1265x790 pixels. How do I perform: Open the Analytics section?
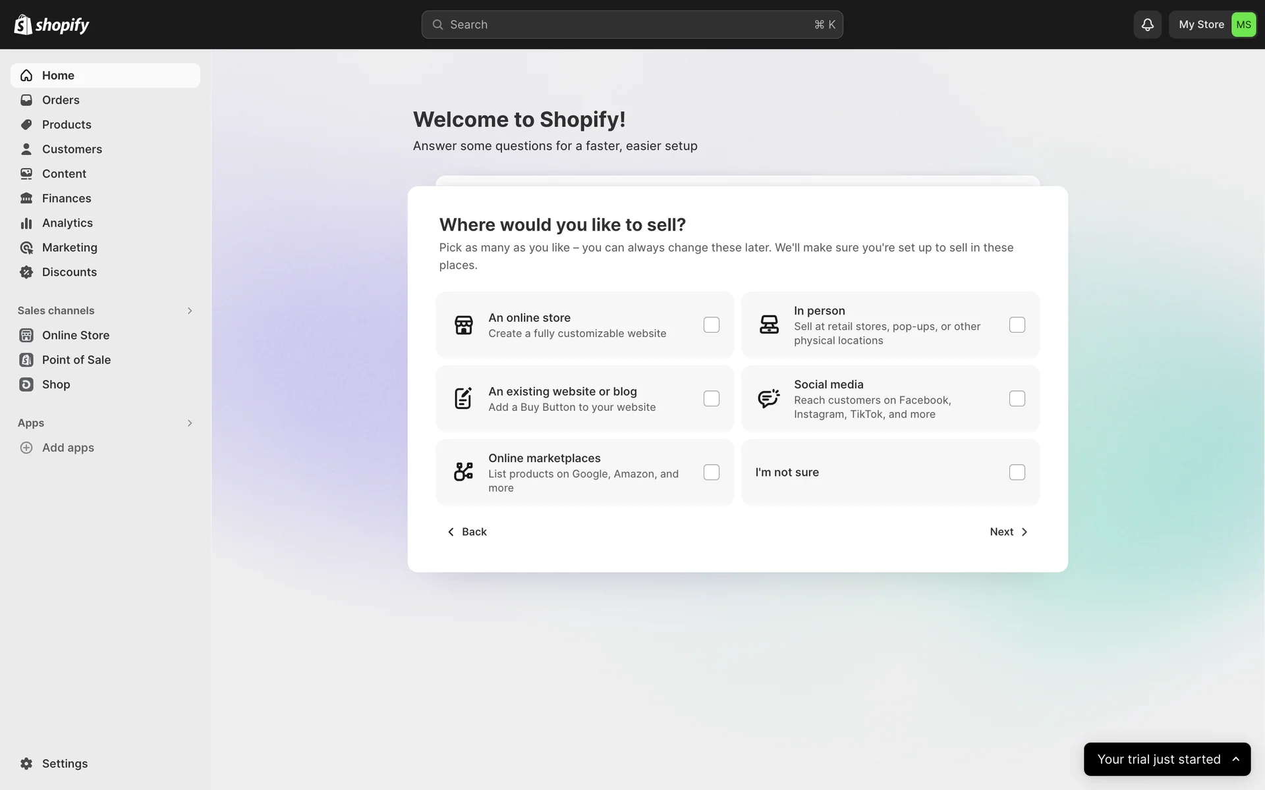tap(67, 223)
